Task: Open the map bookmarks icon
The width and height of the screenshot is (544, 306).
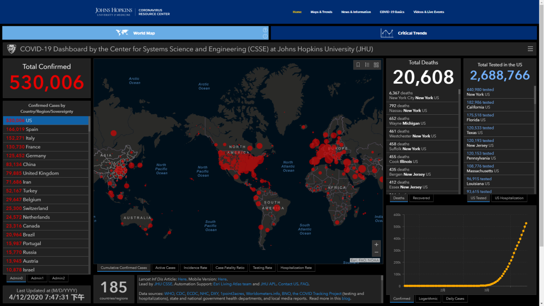Action: (358, 65)
